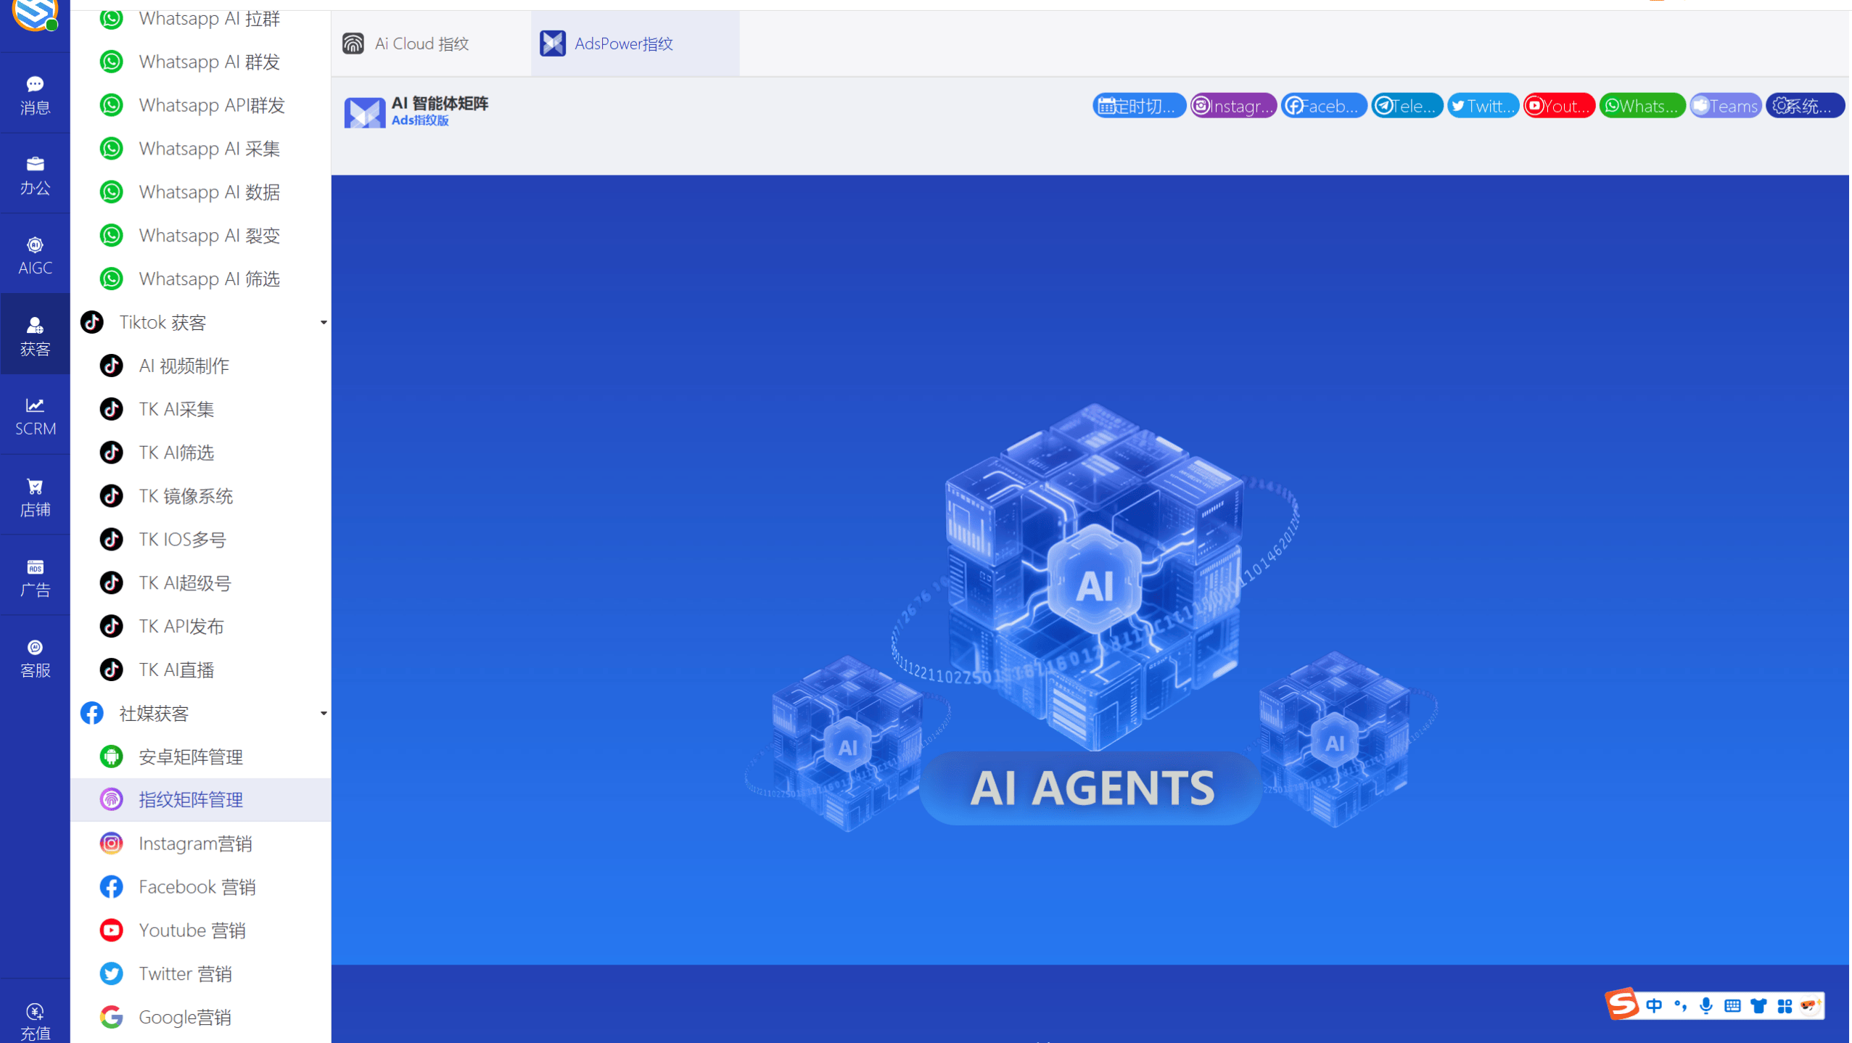
Task: Toggle Sogou IME 中 language mode
Action: coord(1654,1005)
